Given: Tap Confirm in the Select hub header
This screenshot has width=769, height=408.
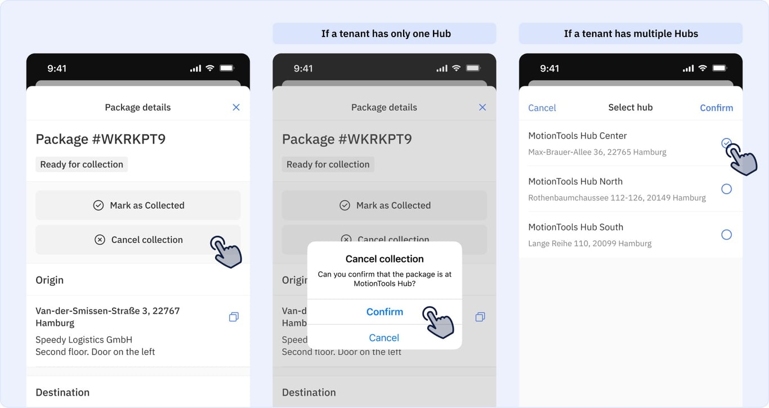Looking at the screenshot, I should [x=717, y=107].
